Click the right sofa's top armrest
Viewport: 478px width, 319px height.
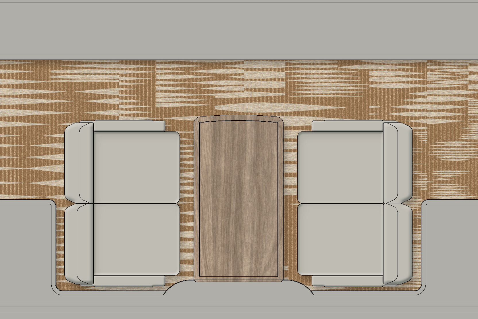[348, 126]
